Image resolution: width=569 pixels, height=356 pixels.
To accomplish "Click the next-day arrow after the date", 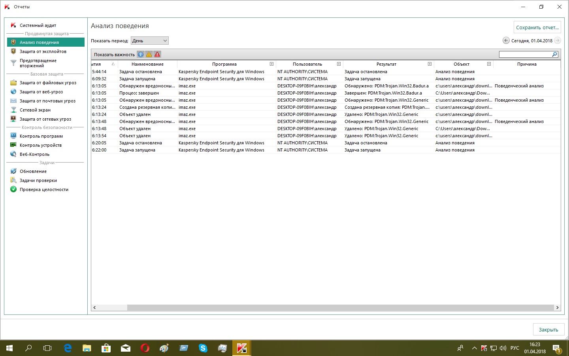I will 558,40.
